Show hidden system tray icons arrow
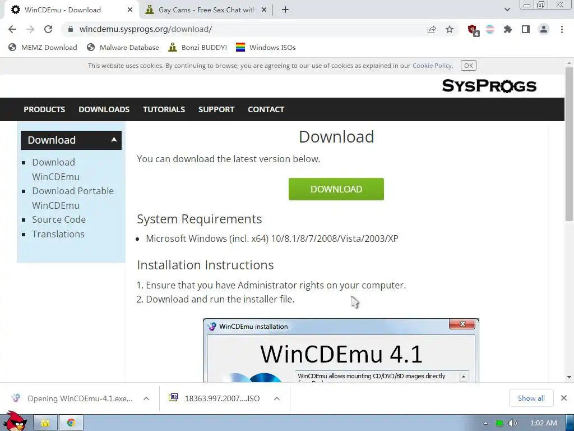Screen dimensions: 574x431 485,423
